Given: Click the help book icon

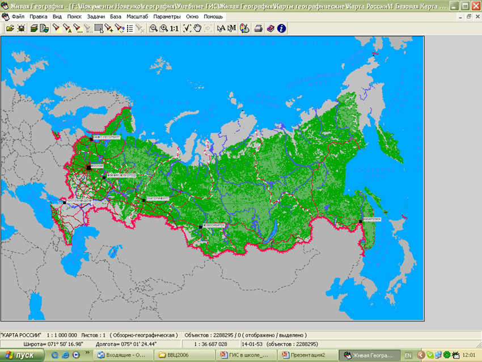Looking at the screenshot, I should point(270,28).
